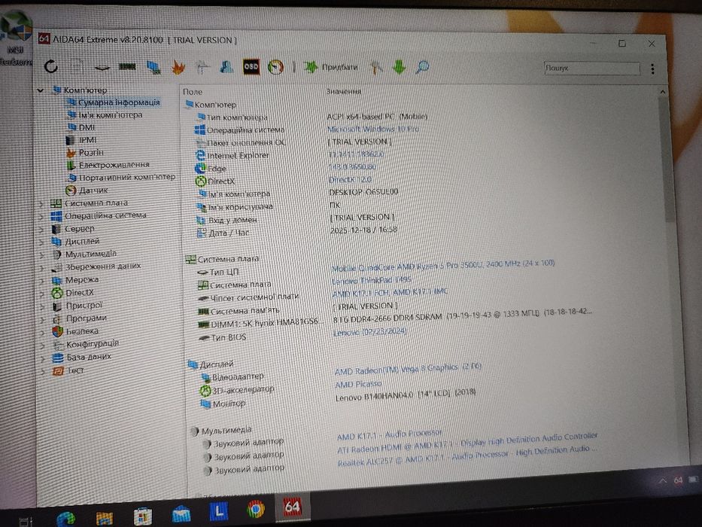Select База даних in the left tree
The image size is (702, 527).
point(82,358)
